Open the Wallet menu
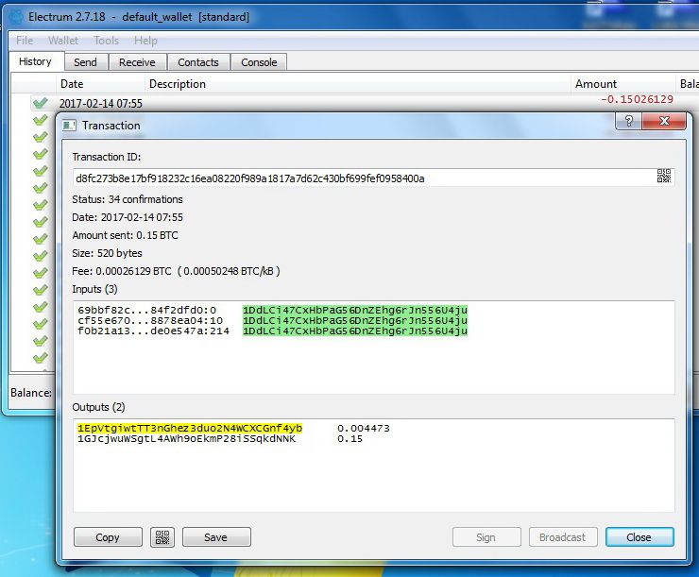 [x=63, y=41]
